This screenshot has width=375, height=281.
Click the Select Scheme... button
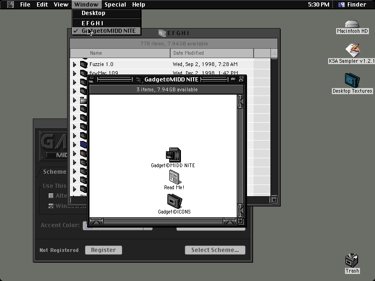click(215, 250)
